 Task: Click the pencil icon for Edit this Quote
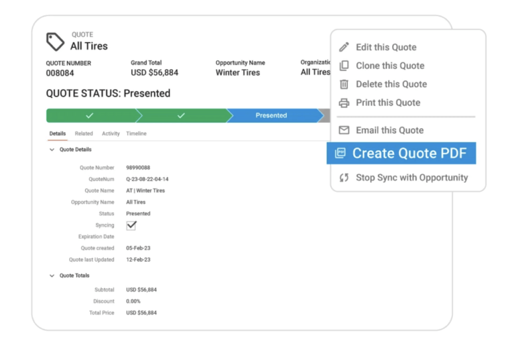[344, 47]
